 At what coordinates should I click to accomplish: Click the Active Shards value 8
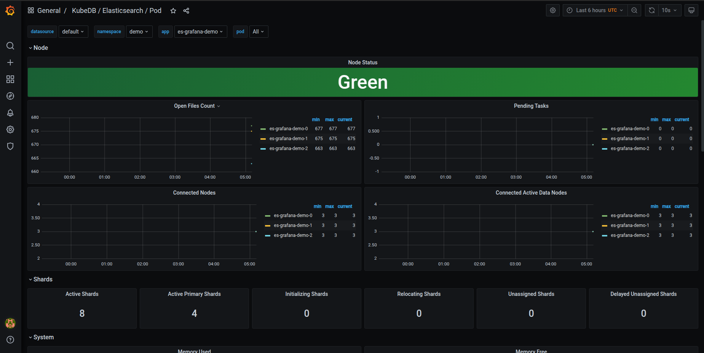coord(82,313)
